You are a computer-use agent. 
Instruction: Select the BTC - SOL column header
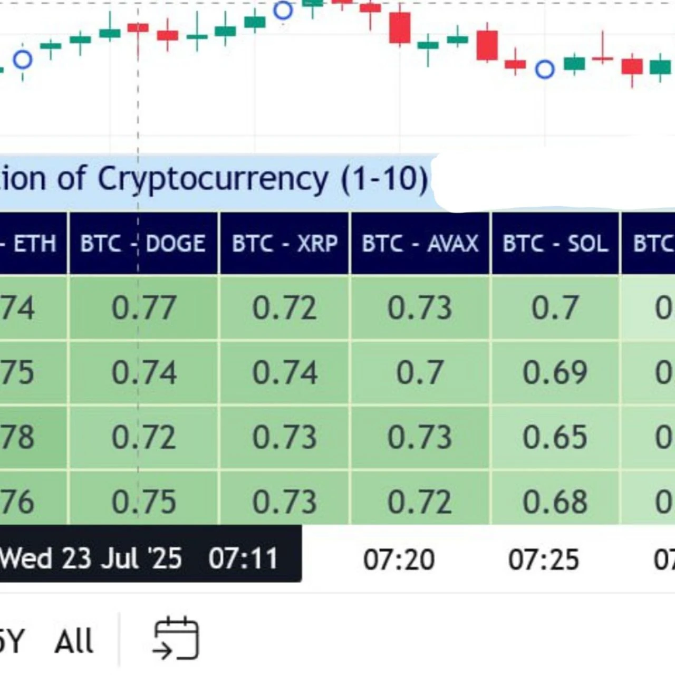coord(555,244)
